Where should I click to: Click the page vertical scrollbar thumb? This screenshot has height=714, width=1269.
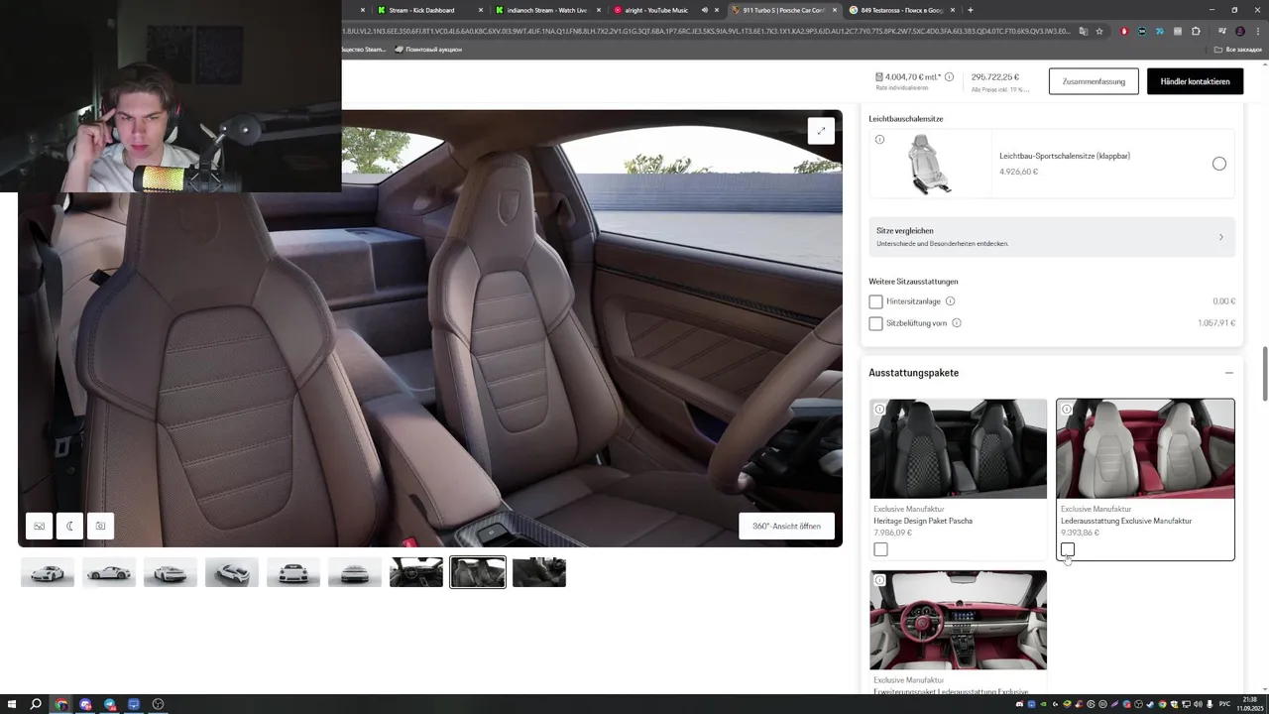click(x=1264, y=374)
